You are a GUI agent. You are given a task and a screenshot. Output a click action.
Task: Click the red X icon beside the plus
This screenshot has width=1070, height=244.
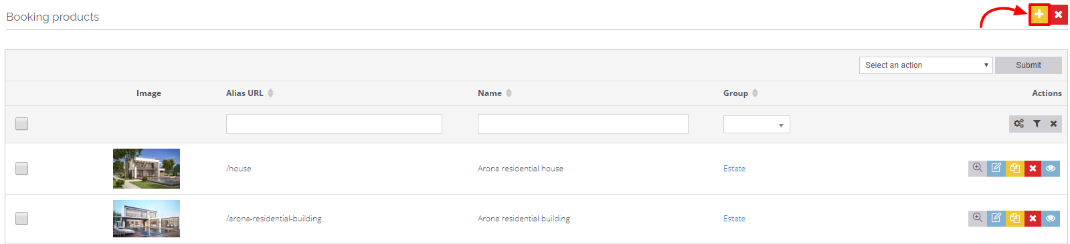[1059, 14]
